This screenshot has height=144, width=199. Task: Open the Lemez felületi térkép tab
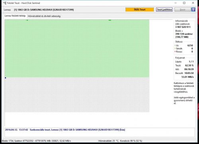15,16
